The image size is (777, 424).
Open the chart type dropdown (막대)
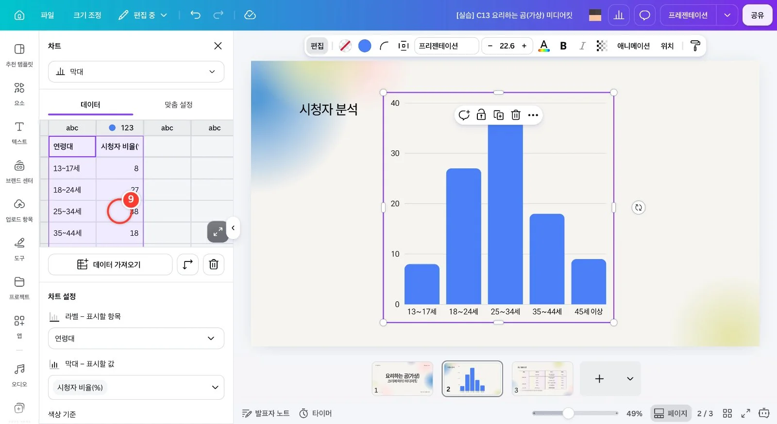click(x=136, y=72)
